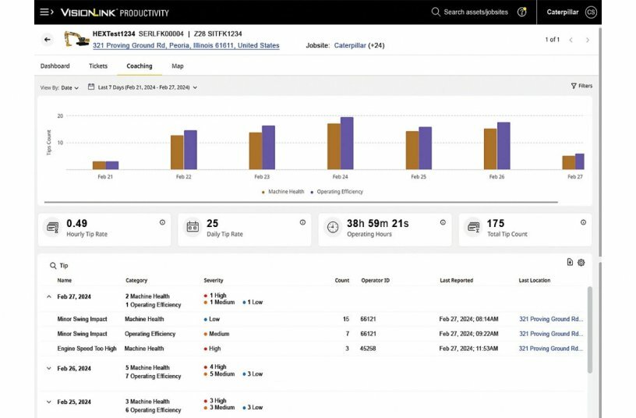Switch to the Dashboard tab
Viewport: 636px width, 418px height.
click(x=55, y=66)
